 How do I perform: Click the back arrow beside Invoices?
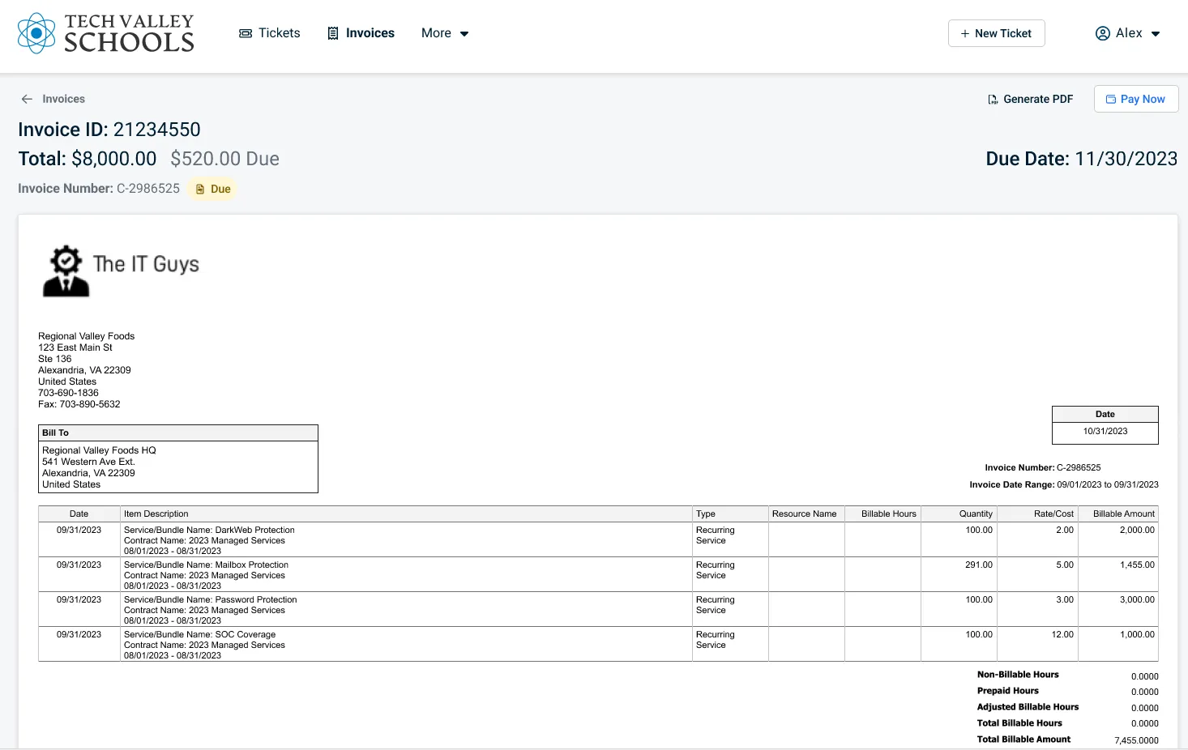27,99
